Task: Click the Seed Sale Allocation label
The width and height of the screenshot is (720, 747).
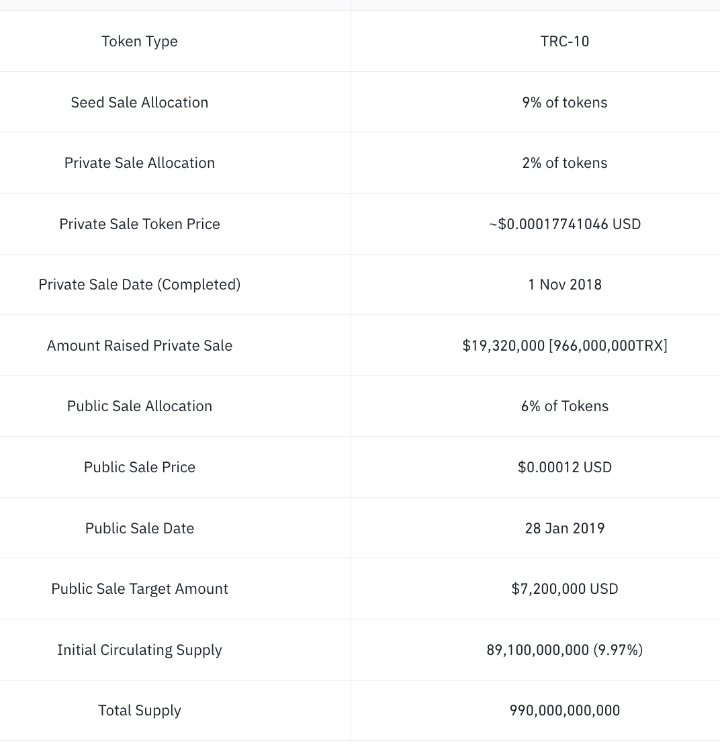Action: point(140,102)
